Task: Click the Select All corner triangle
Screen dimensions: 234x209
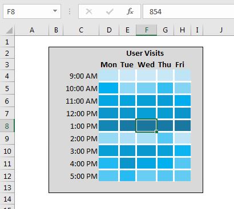Action: coord(9,30)
